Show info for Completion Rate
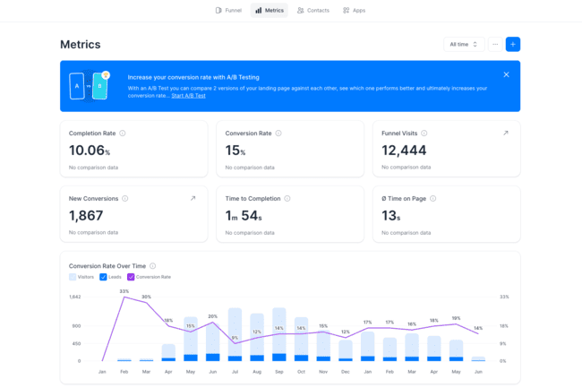The height and width of the screenshot is (388, 582). [x=123, y=133]
